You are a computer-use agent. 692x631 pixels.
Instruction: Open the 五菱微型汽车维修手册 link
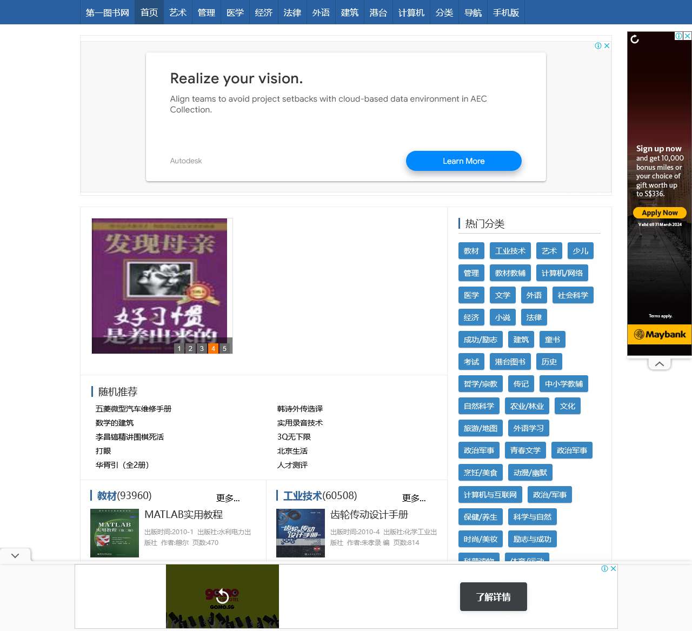pos(133,409)
